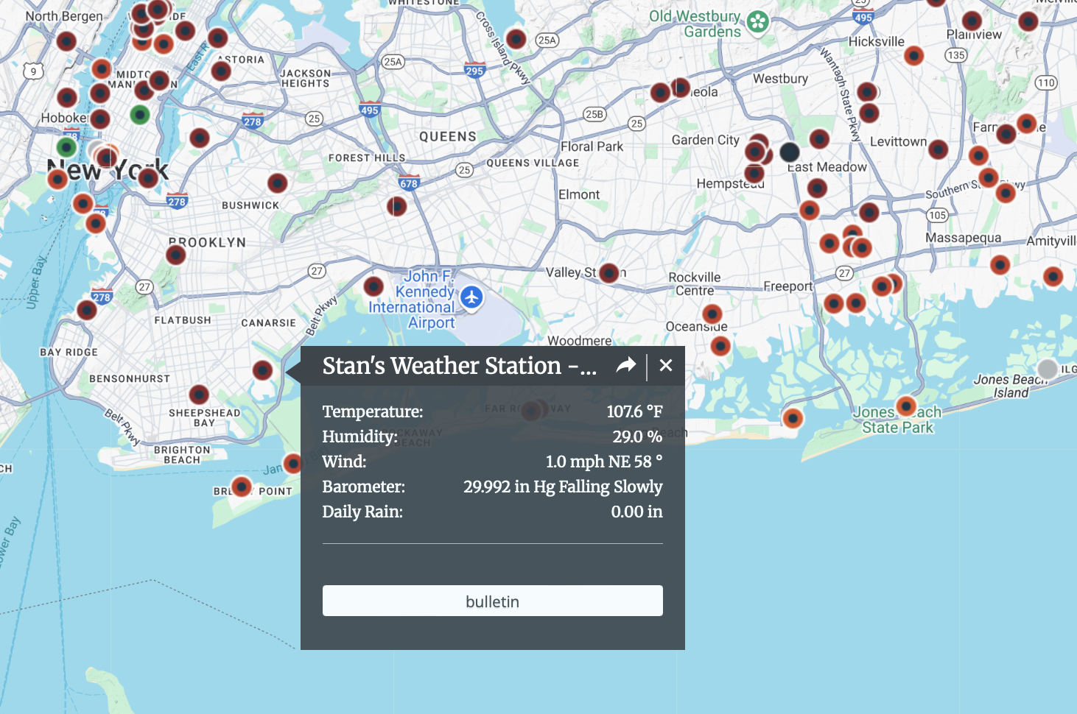
Task: Open the station marker right of Hicksville
Action: pos(914,55)
